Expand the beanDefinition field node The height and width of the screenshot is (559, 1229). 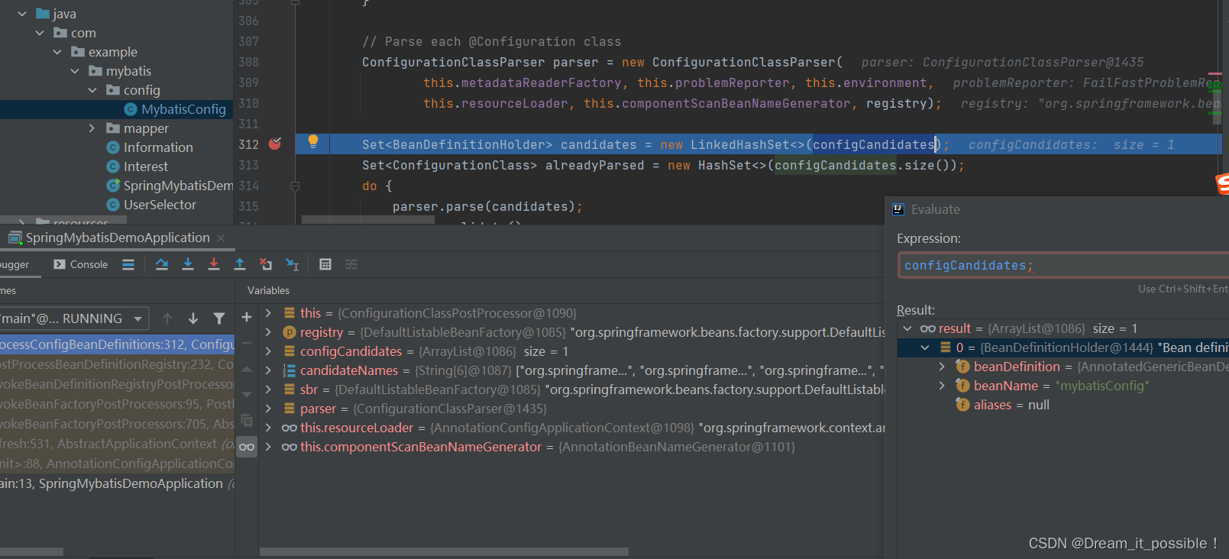point(942,367)
